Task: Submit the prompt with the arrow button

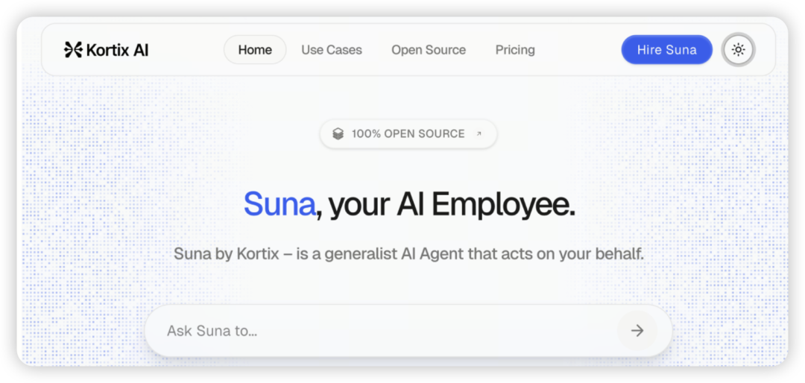Action: point(637,331)
